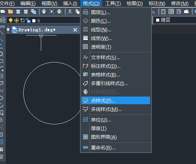This screenshot has width=196, height=164.
Task: Open the Properties panel icon
Action: pyautogui.click(x=179, y=12)
